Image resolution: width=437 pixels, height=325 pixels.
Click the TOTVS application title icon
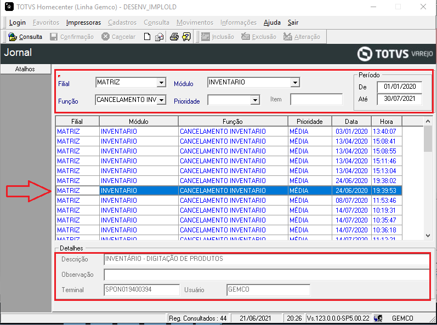click(9, 7)
